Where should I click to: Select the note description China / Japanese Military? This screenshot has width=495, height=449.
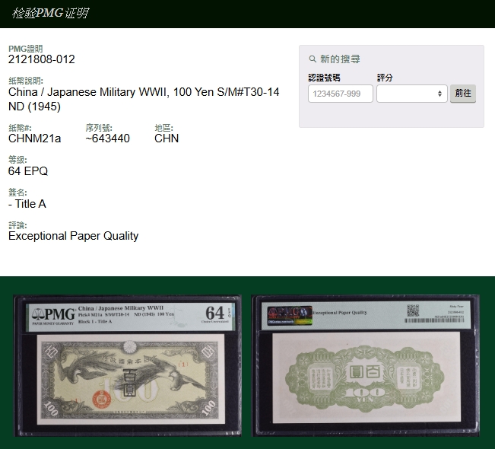(144, 99)
